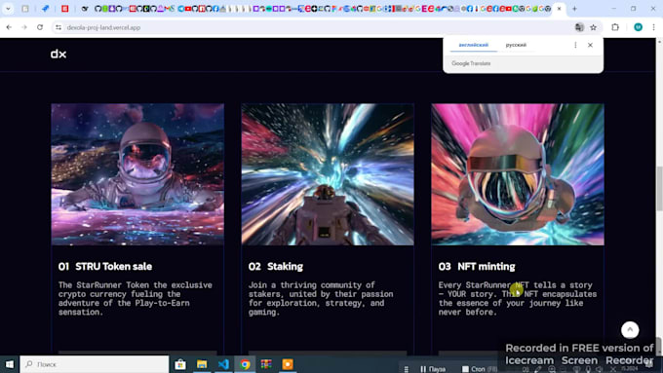Screen dimensions: 663x373
Task: Open the Windows Start menu
Action: 10,364
